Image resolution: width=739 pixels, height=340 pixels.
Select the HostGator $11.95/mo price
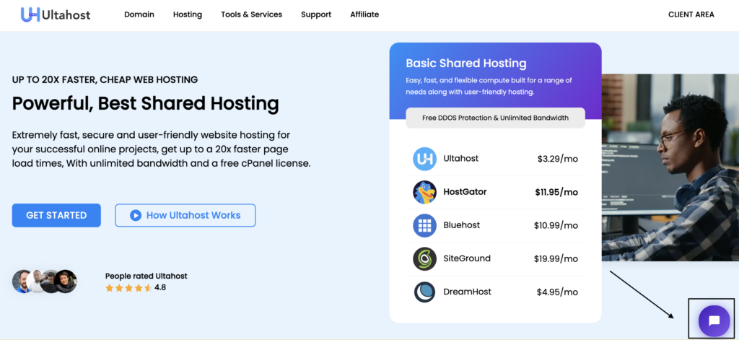point(556,193)
